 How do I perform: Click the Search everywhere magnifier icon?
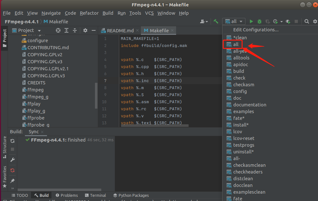click(306, 21)
